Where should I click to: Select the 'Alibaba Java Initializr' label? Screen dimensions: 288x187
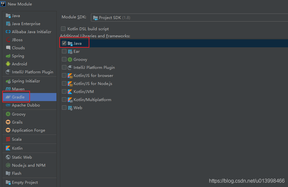tap(32, 32)
